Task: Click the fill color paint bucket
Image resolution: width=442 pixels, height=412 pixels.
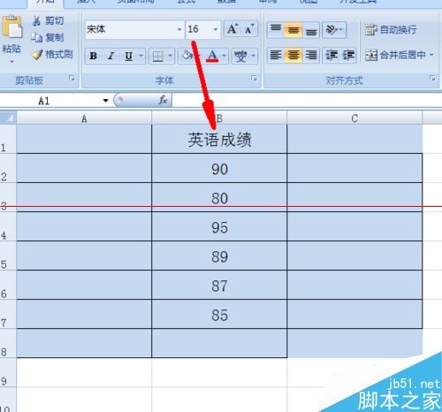Action: (x=187, y=56)
